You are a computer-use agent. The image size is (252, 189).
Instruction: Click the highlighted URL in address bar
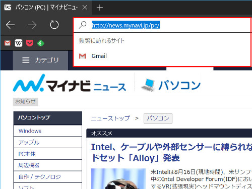125,25
